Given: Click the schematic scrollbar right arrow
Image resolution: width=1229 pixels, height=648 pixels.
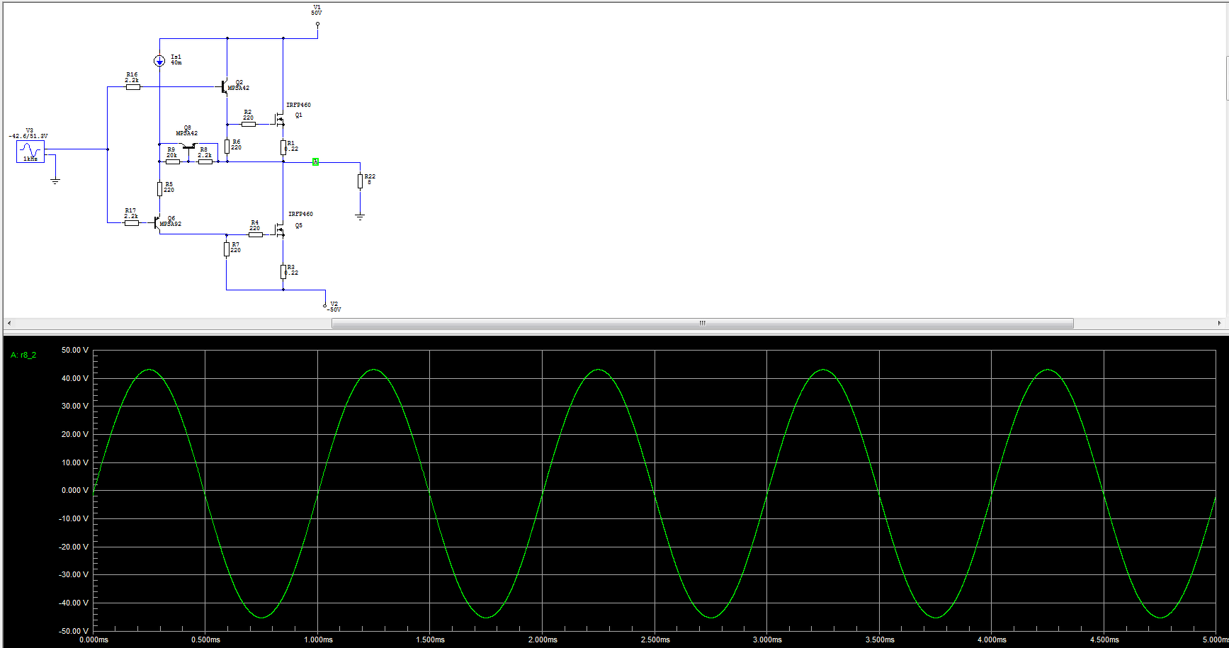Looking at the screenshot, I should click(1219, 323).
